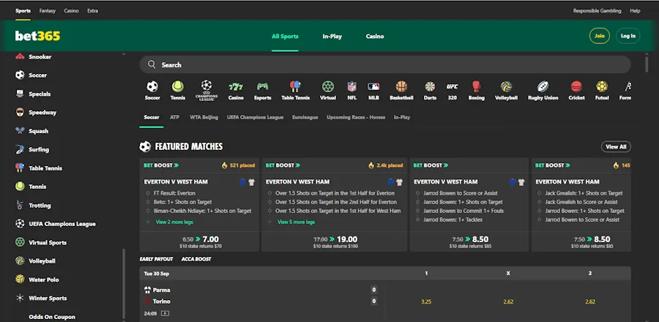This screenshot has height=322, width=659.
Task: Open the Esports controller icon
Action: (x=262, y=87)
